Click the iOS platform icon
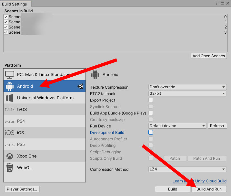Image resolution: width=231 pixels, height=196 pixels. 10,133
